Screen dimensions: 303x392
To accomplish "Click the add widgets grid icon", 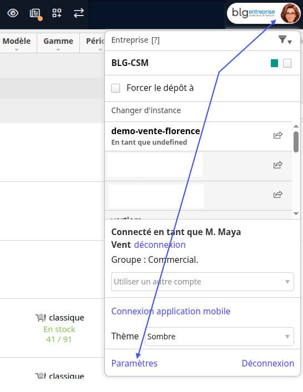I will (57, 13).
